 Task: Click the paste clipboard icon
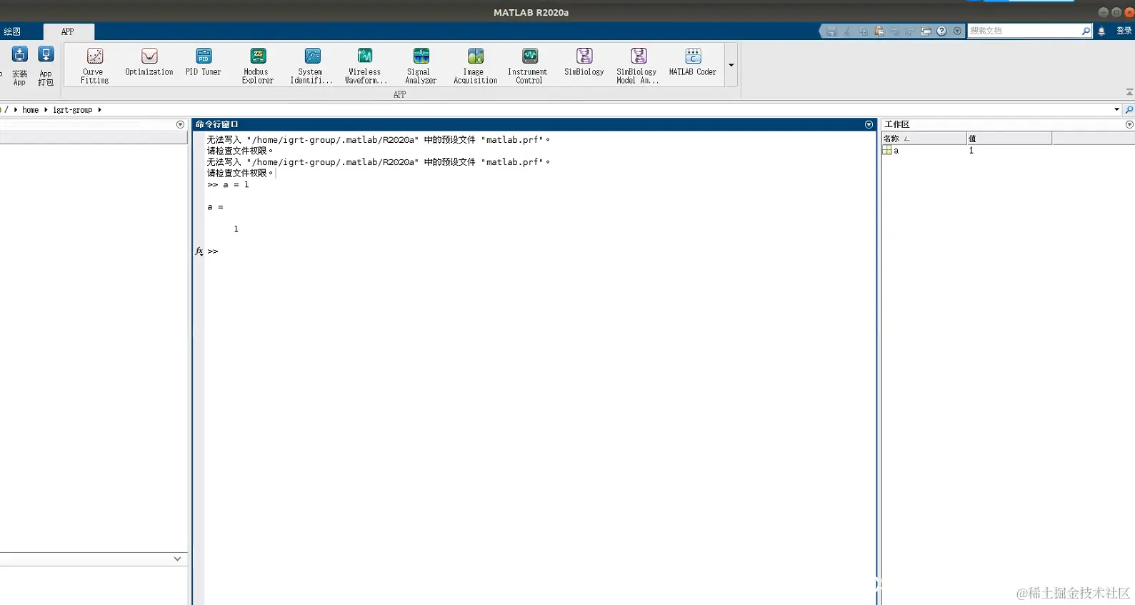click(x=879, y=31)
